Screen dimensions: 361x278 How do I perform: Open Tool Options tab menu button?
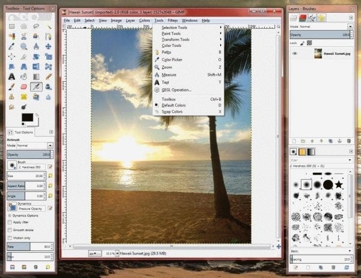coord(51,132)
